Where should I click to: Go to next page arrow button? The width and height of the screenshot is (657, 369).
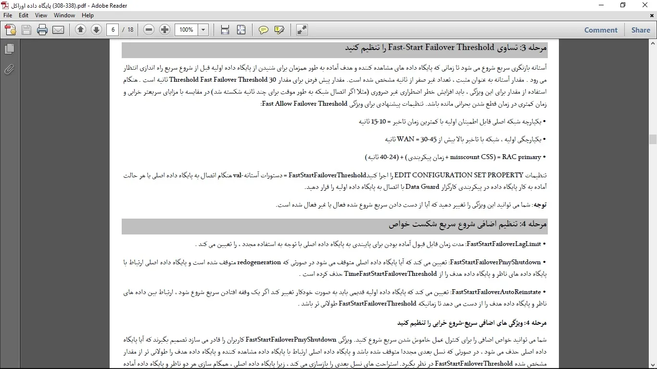coord(96,30)
